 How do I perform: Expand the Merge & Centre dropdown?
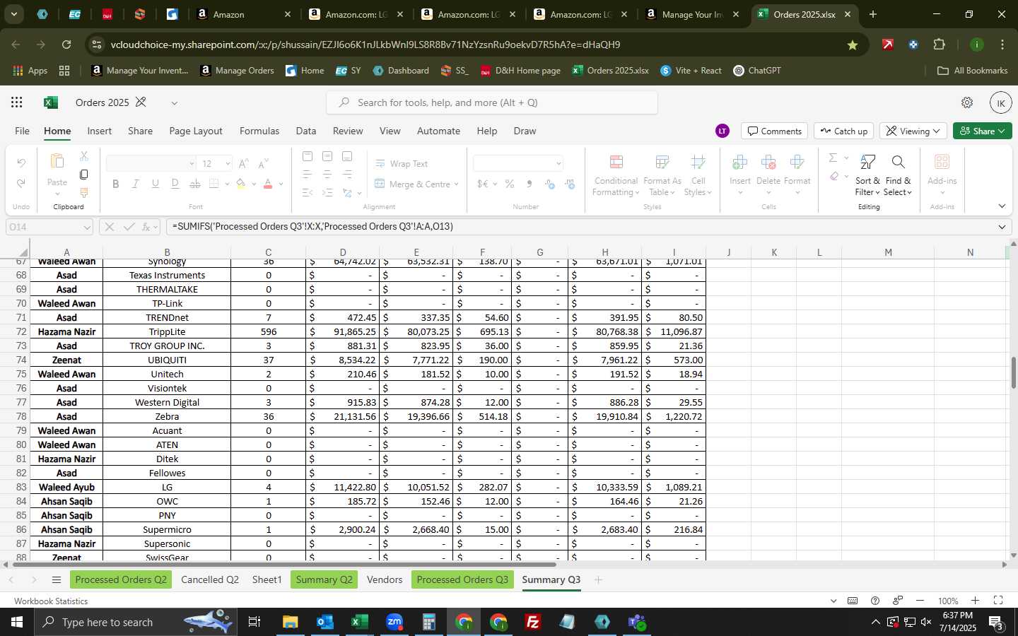pos(457,184)
